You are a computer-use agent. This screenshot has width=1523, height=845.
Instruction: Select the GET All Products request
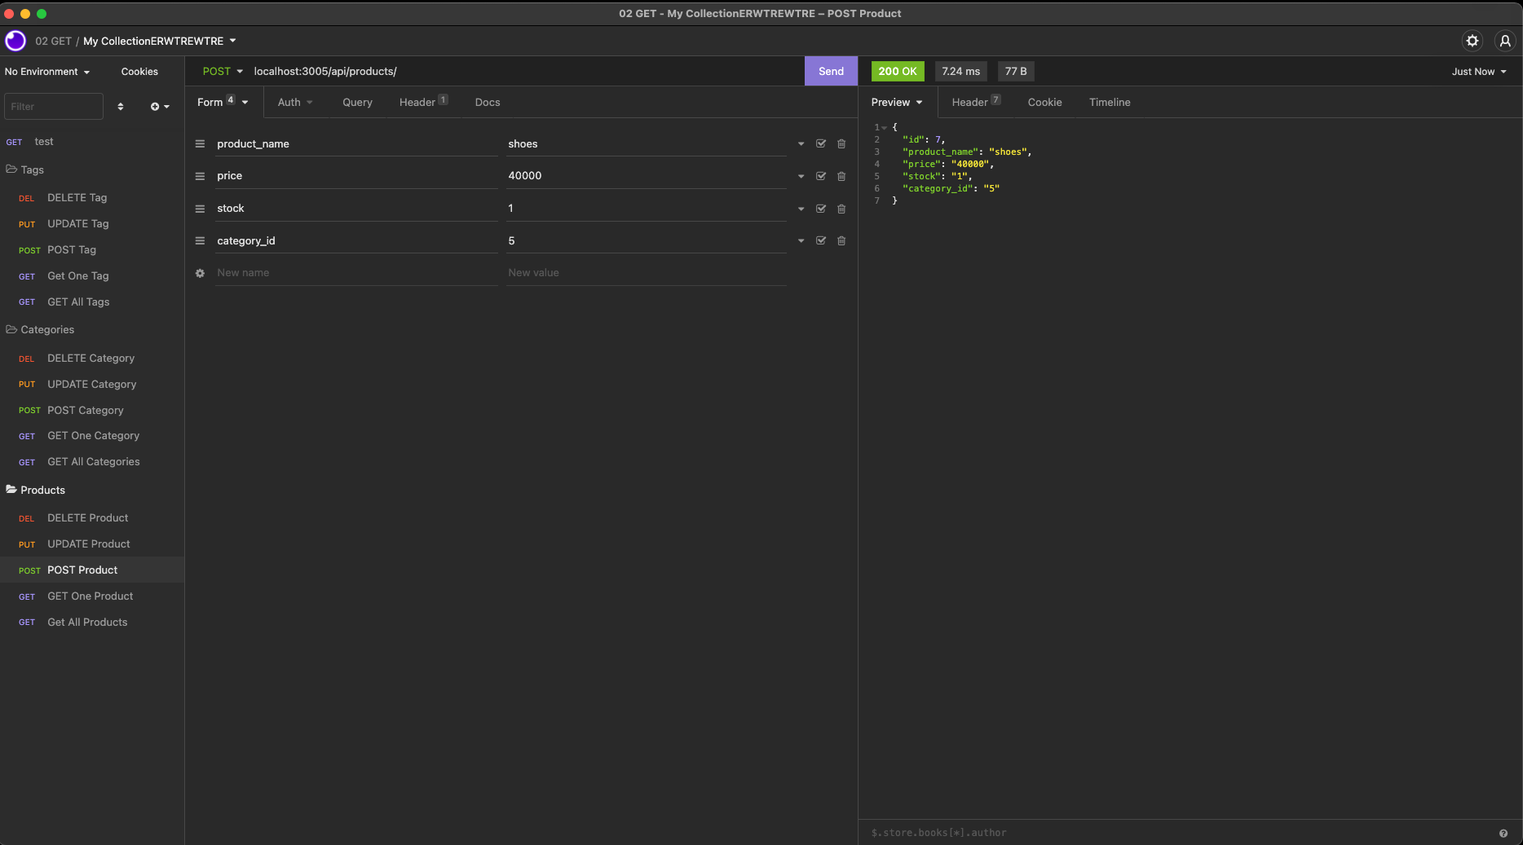pyautogui.click(x=86, y=622)
